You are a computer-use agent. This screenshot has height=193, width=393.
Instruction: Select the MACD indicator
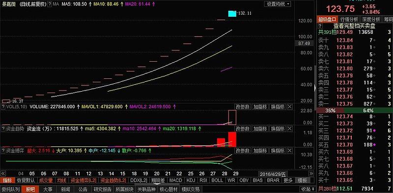(175, 180)
